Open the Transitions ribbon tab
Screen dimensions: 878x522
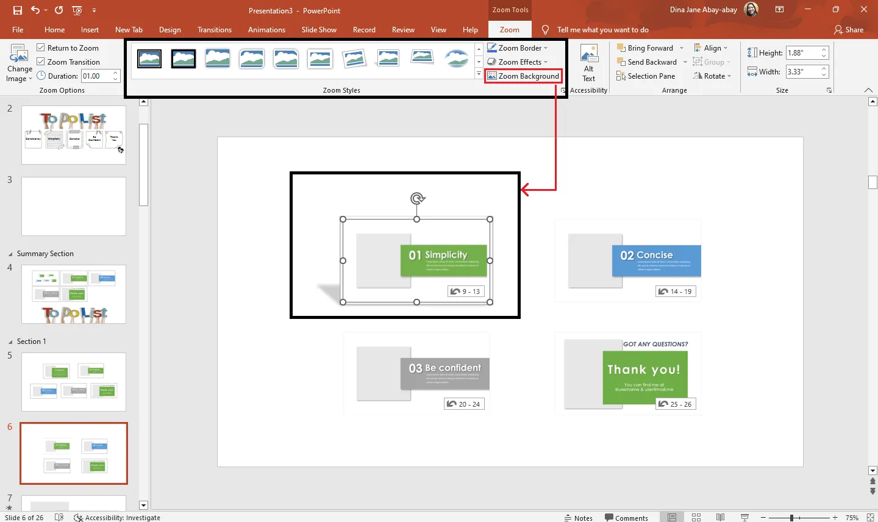(x=214, y=30)
